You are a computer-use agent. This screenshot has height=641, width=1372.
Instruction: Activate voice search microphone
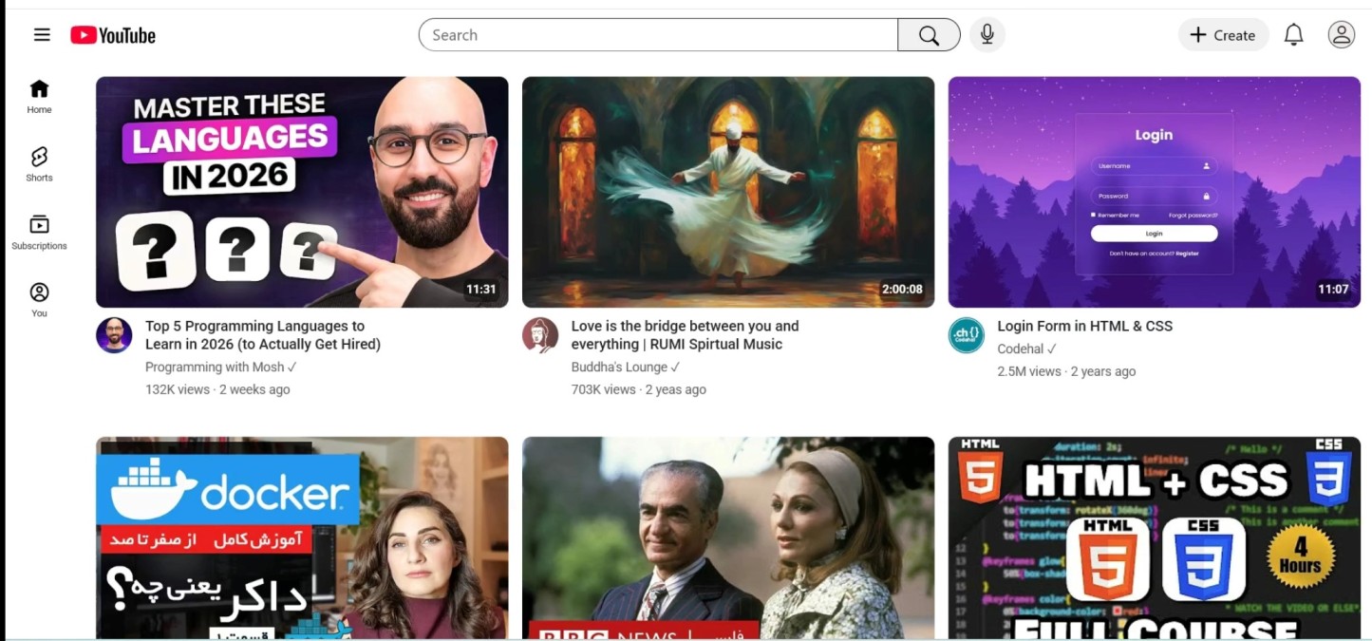tap(987, 35)
